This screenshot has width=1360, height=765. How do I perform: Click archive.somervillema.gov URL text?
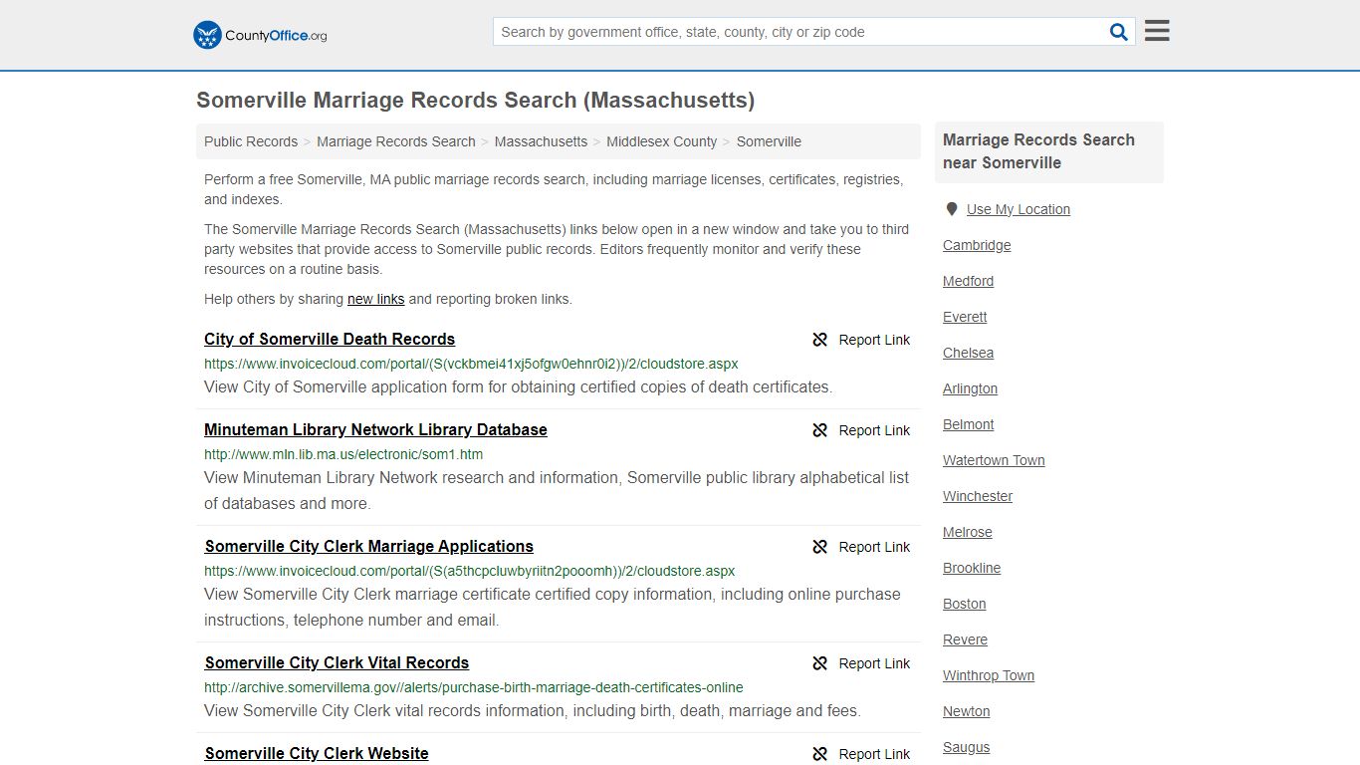point(474,687)
